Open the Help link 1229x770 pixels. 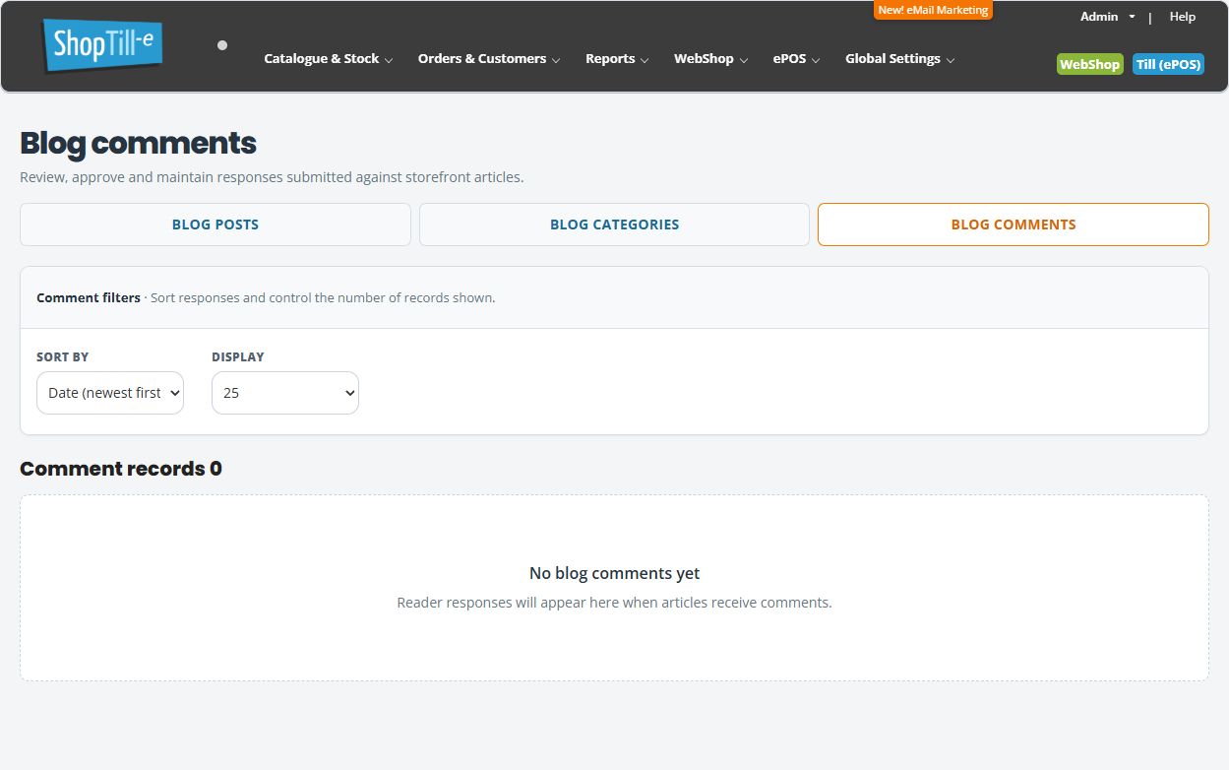tap(1183, 17)
